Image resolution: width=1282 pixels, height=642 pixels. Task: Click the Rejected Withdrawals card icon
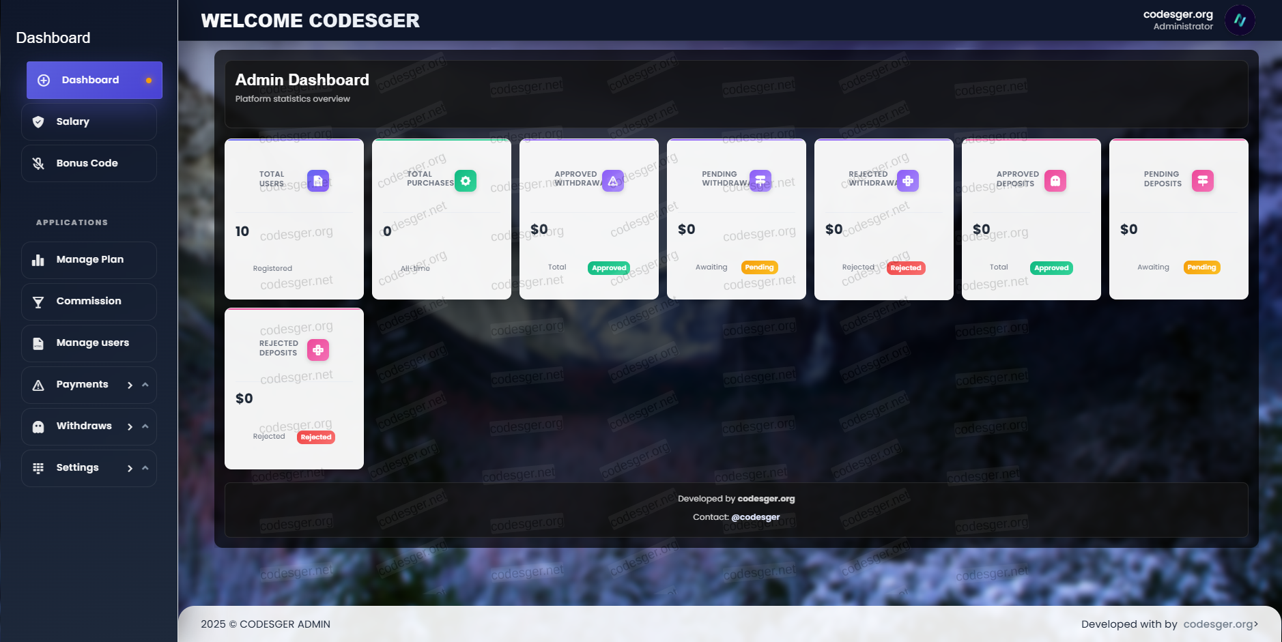pyautogui.click(x=907, y=181)
